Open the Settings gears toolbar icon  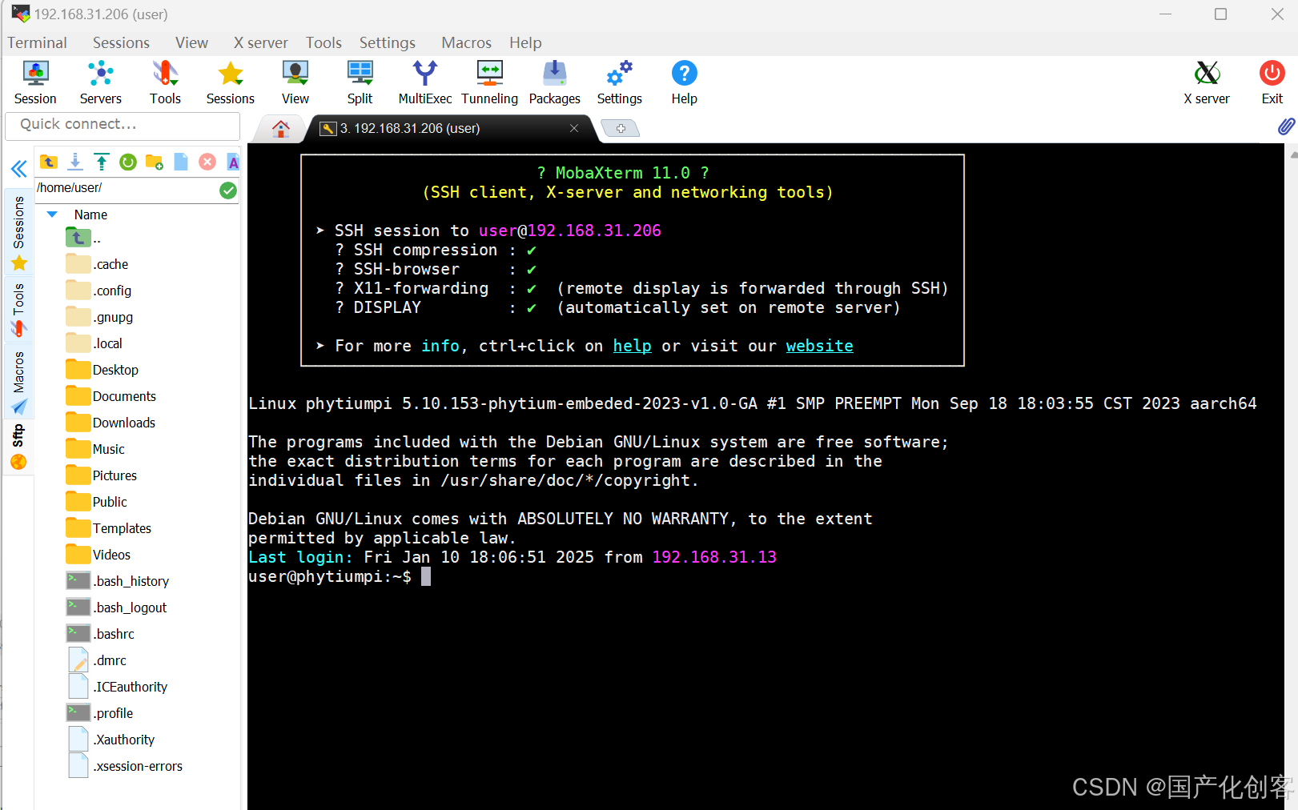(619, 82)
